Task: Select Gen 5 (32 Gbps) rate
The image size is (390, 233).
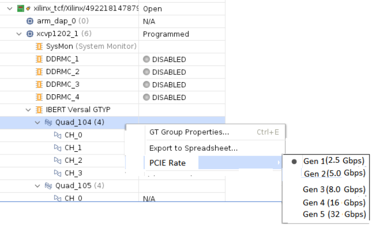Action: pyautogui.click(x=334, y=215)
